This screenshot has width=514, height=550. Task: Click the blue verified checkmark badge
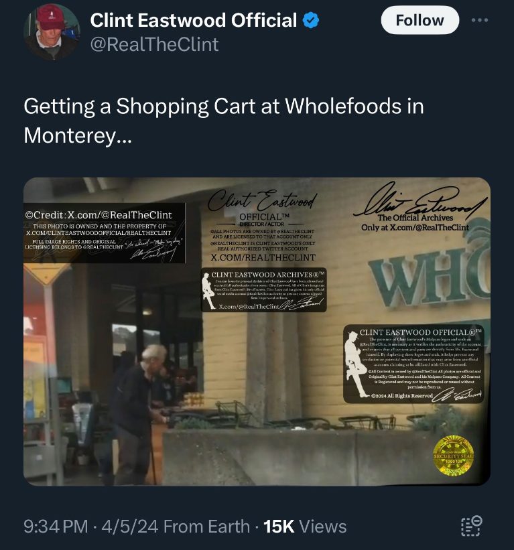coord(311,20)
